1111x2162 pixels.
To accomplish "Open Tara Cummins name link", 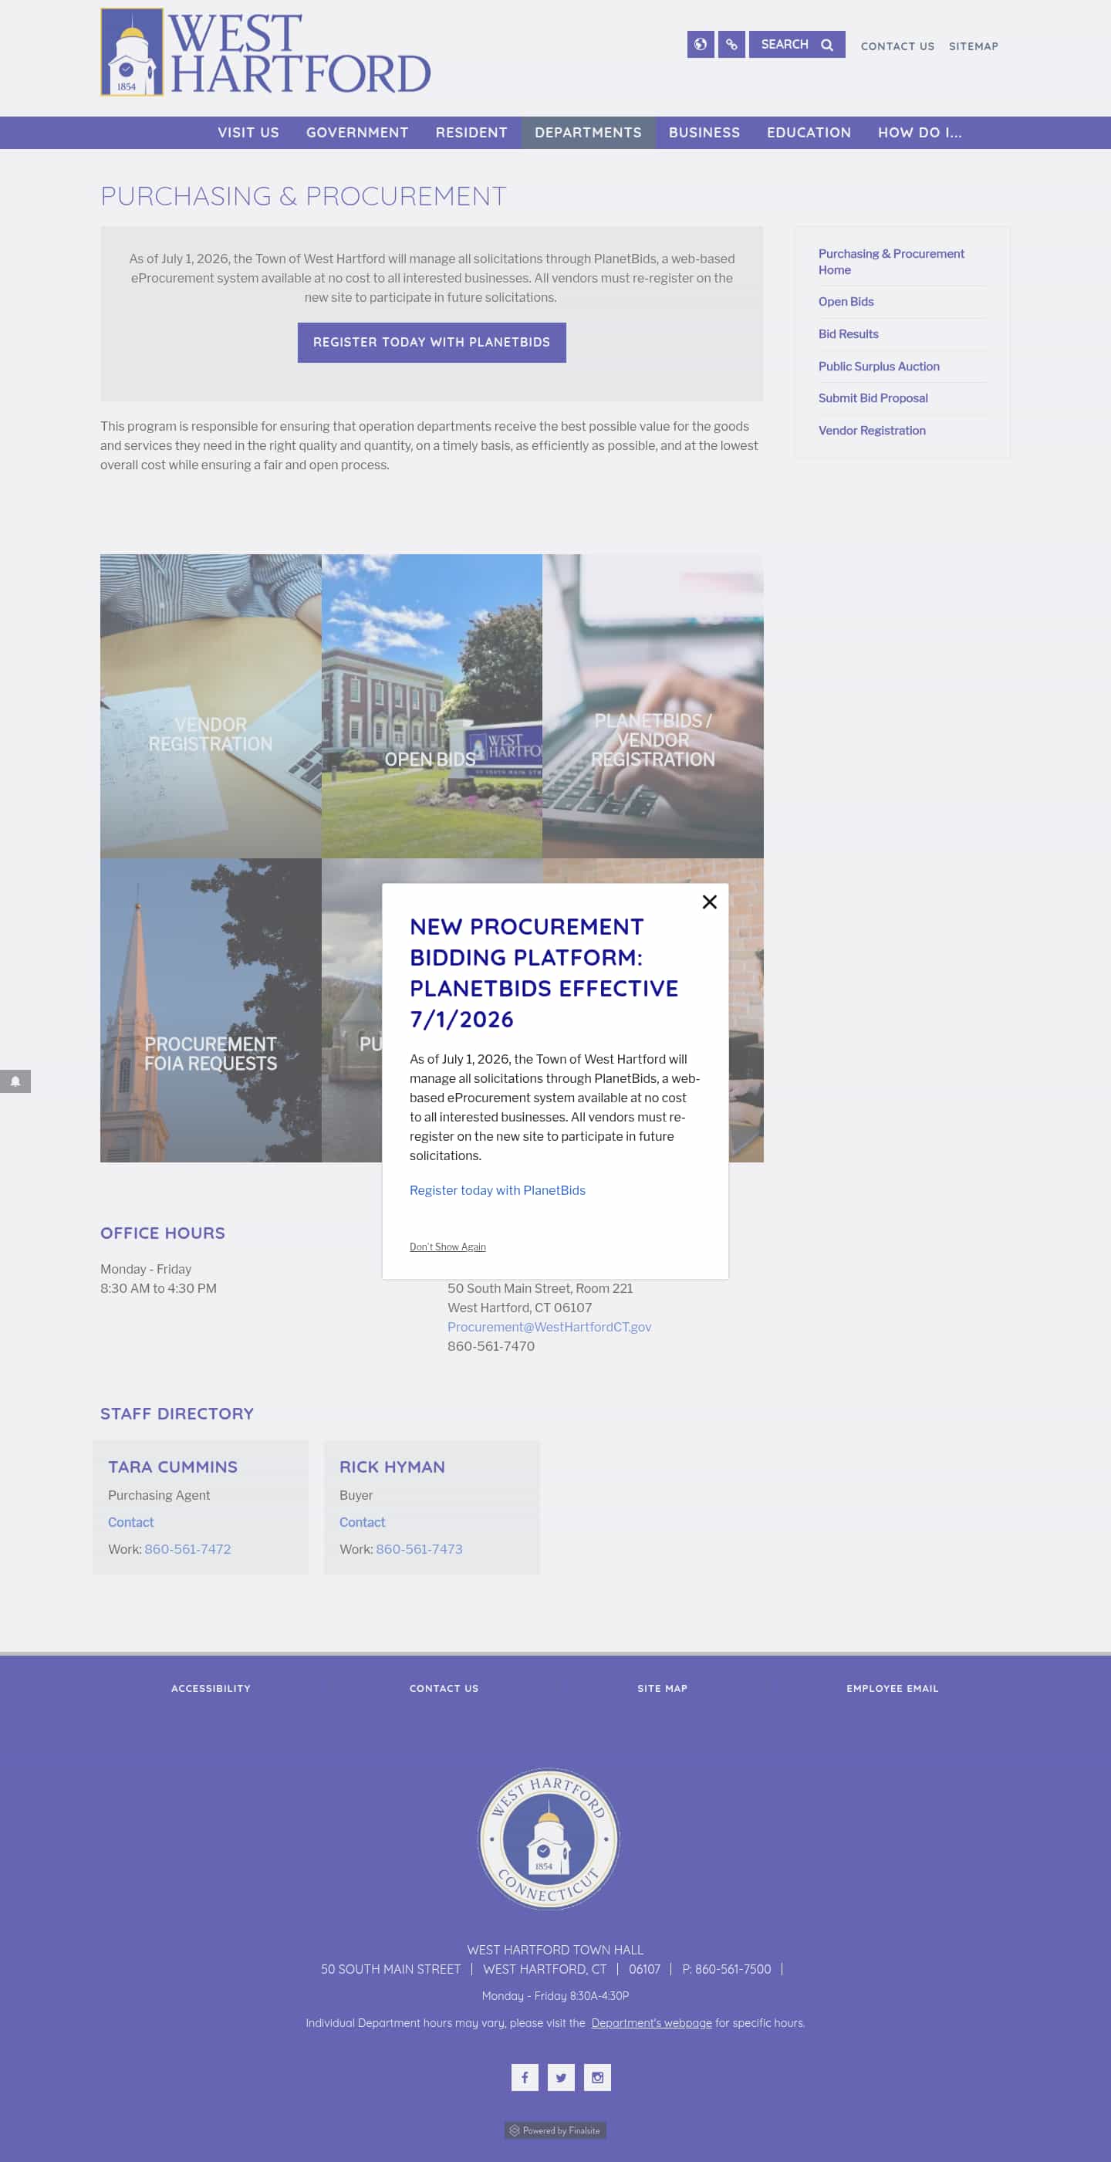I will [x=173, y=1467].
